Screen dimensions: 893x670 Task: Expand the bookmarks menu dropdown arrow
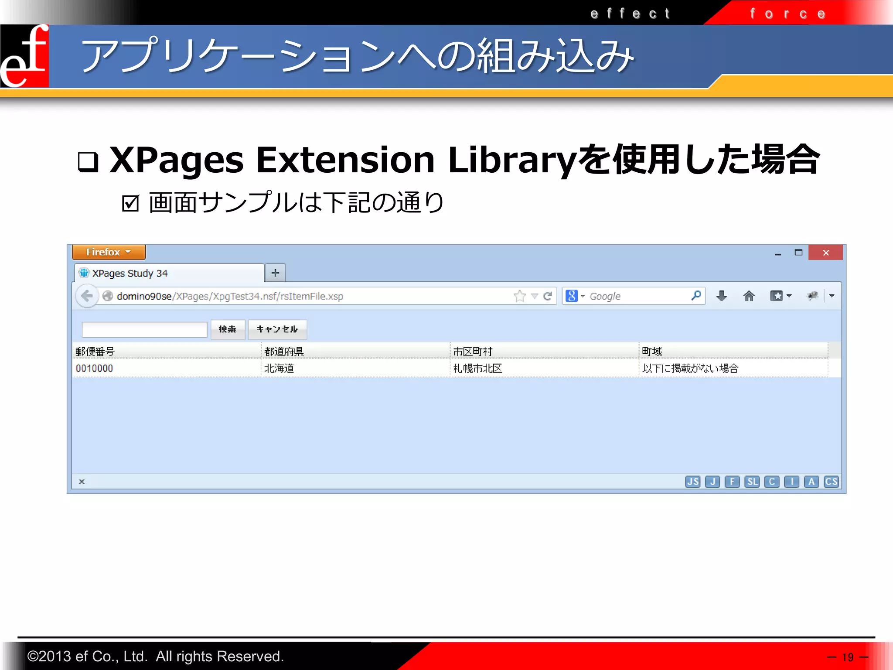[x=789, y=296]
